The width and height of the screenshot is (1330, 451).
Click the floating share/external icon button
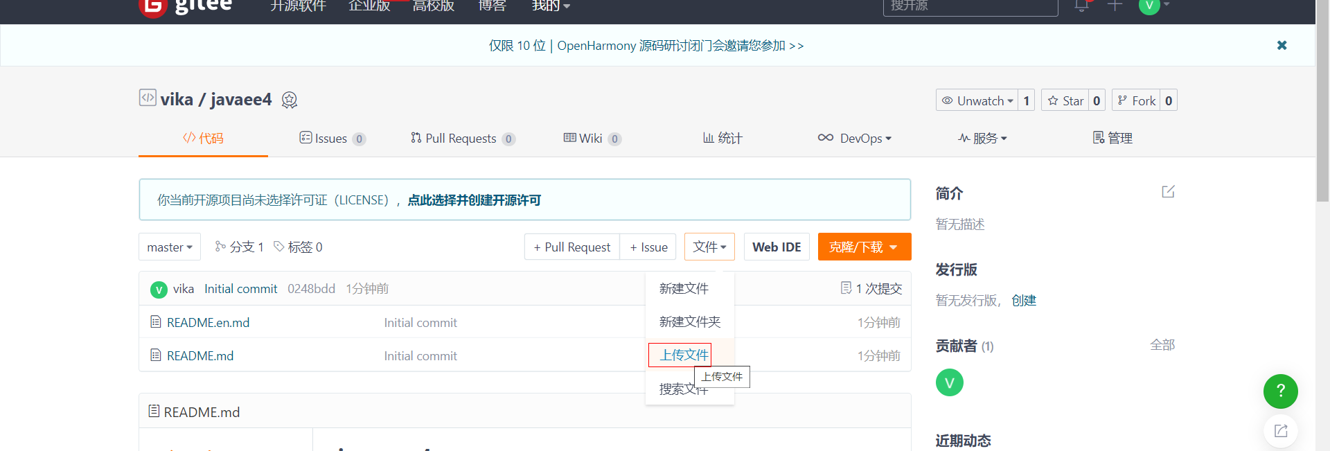pyautogui.click(x=1281, y=431)
